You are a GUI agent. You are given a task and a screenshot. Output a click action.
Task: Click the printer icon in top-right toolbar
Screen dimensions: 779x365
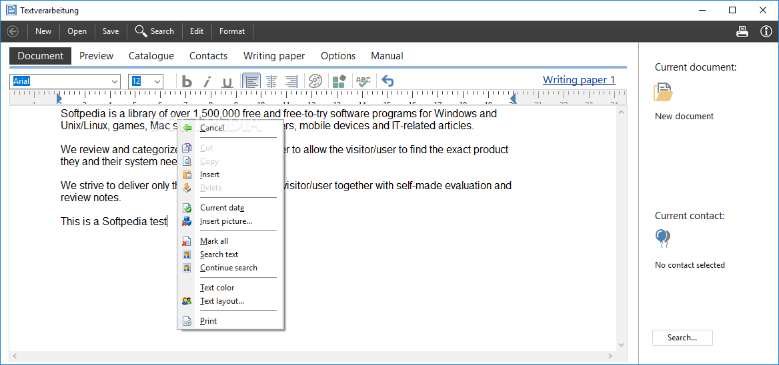[x=742, y=31]
